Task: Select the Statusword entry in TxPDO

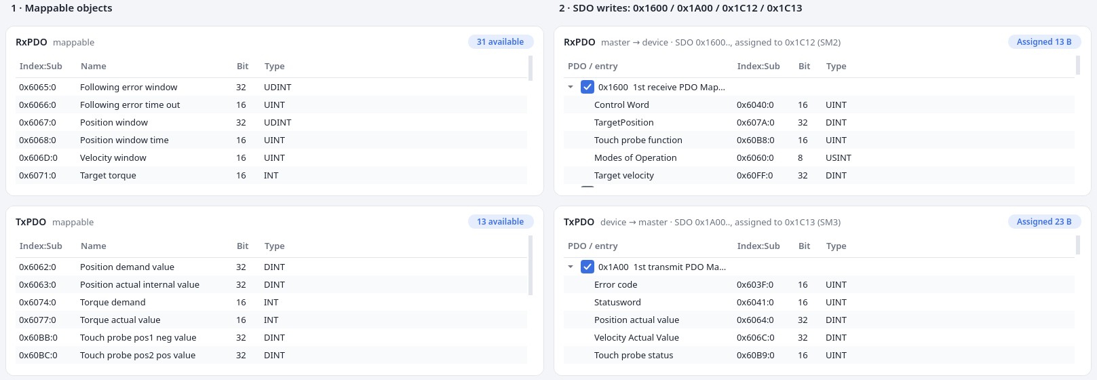Action: click(x=819, y=302)
